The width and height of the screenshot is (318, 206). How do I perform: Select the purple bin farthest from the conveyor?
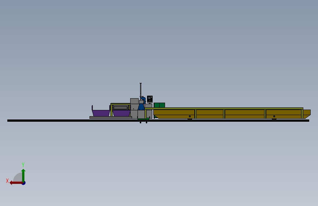tap(101, 113)
